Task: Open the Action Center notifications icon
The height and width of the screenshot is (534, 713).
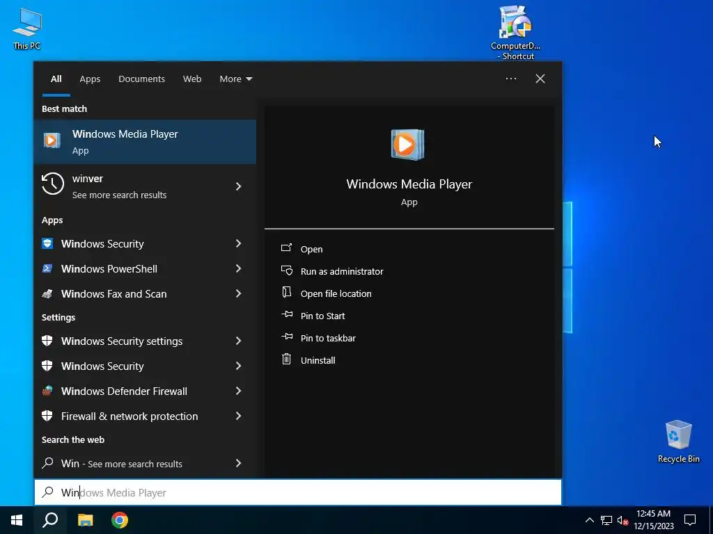Action: [x=690, y=520]
